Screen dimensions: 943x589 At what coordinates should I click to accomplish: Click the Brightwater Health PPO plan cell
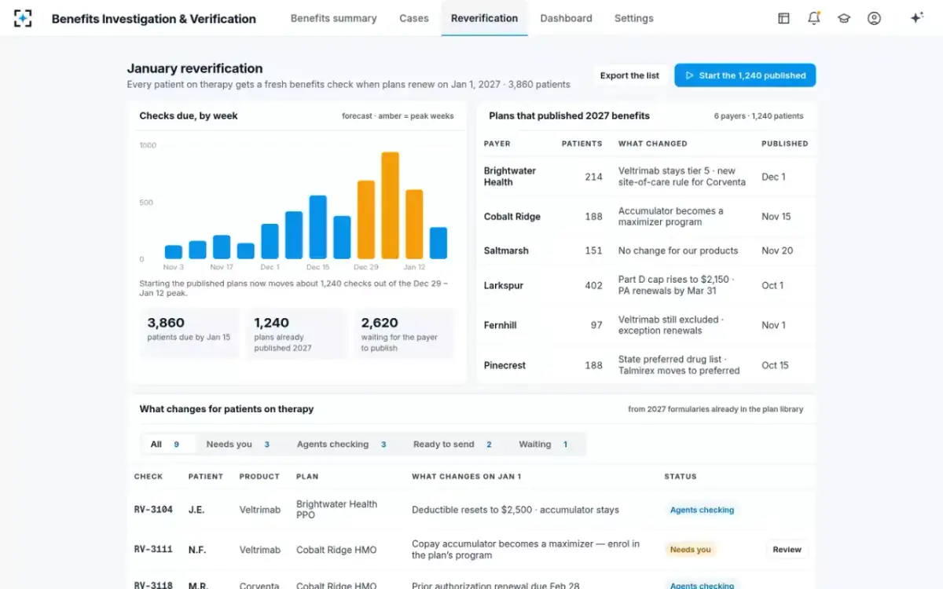click(x=336, y=510)
